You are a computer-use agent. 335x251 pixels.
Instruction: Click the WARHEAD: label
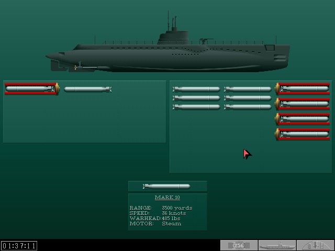(x=146, y=219)
